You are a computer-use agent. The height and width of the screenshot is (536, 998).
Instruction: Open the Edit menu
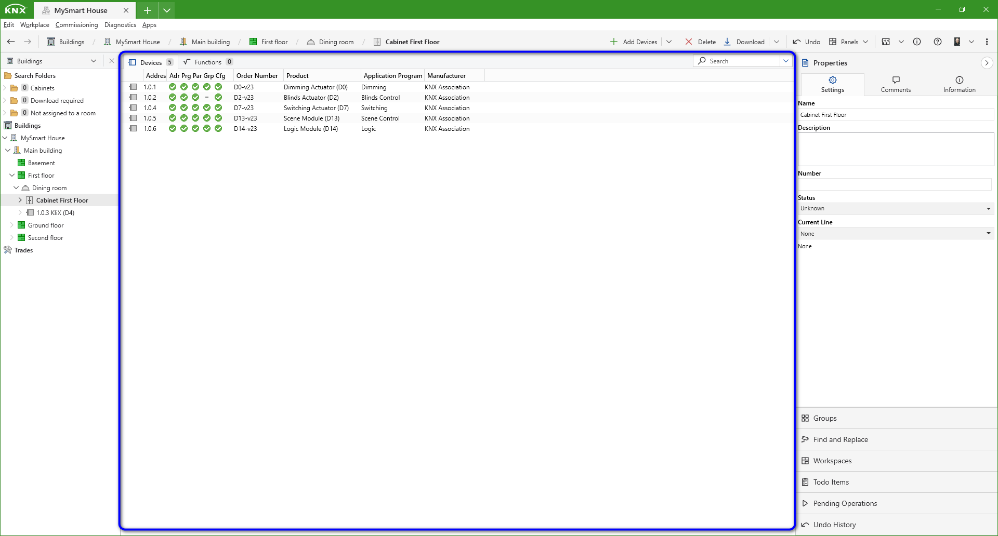click(9, 25)
